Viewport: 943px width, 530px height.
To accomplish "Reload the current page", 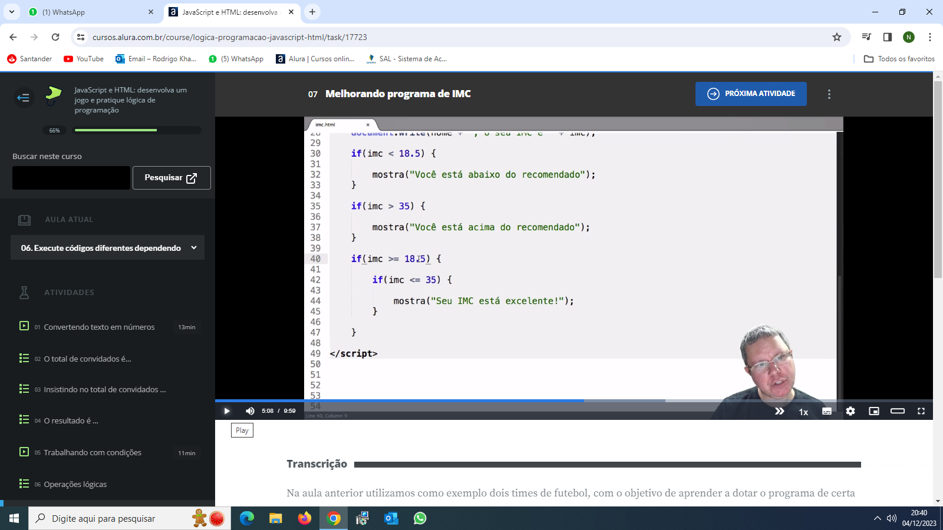I will tap(55, 37).
